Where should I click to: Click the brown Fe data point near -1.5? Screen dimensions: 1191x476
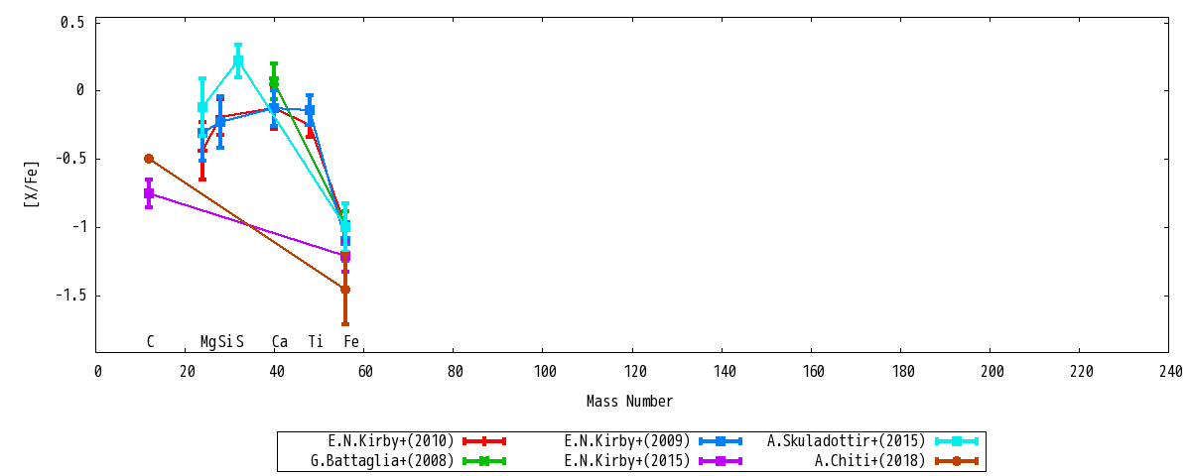coord(345,290)
